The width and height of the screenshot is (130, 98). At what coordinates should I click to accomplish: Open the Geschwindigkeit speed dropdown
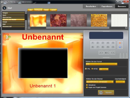pyautogui.click(x=120, y=82)
